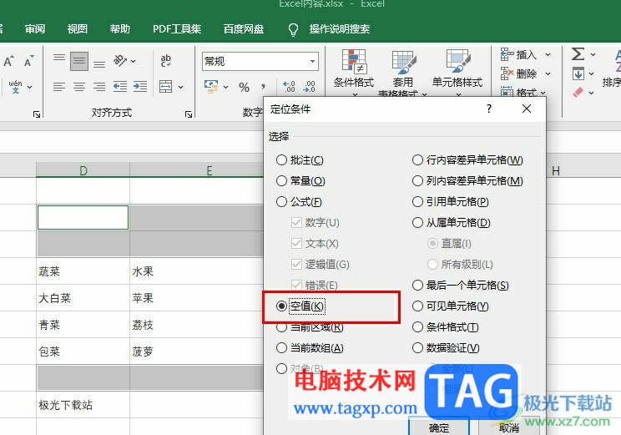Expand fill dropdown arrow
The image size is (621, 435).
click(x=591, y=73)
